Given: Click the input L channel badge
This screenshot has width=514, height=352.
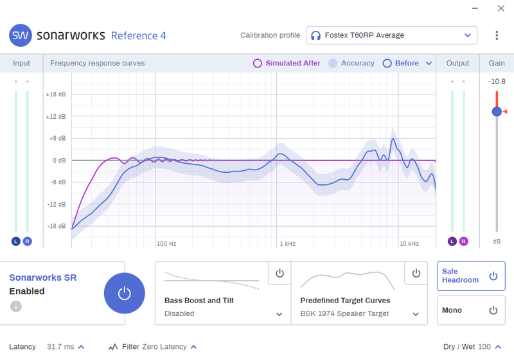Looking at the screenshot, I should (x=15, y=242).
